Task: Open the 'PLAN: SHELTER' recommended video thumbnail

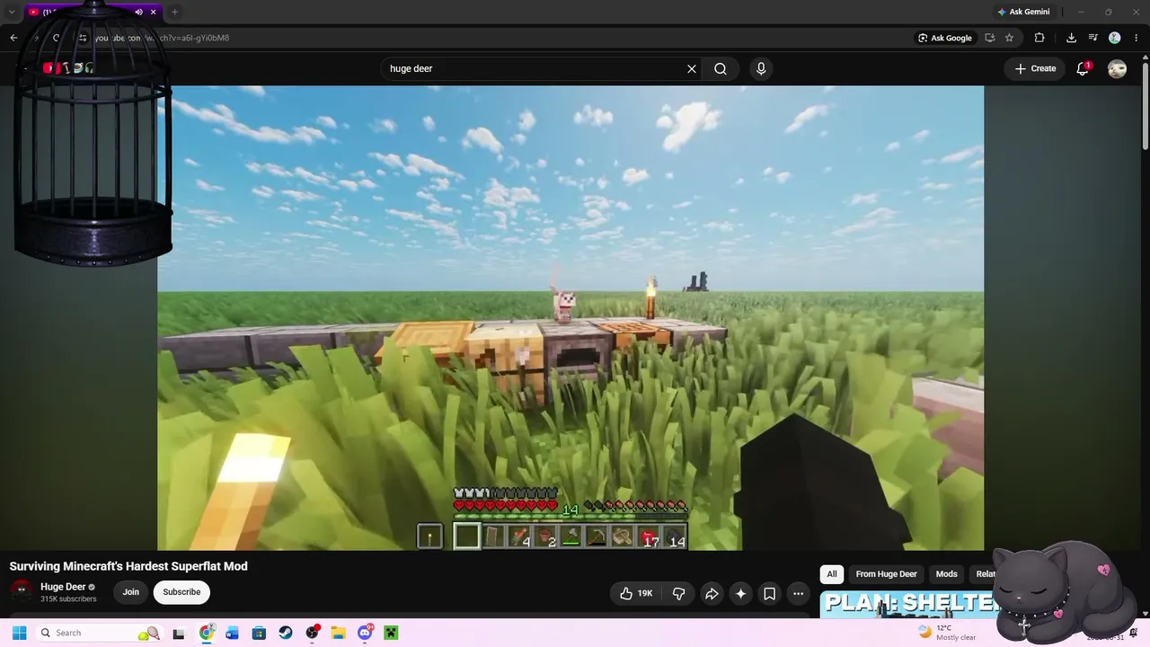Action: coord(907,604)
